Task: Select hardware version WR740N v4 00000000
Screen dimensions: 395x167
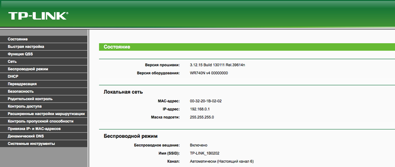Action: tap(209, 73)
